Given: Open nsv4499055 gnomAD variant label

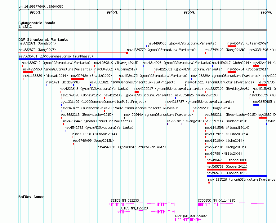Looking at the screenshot, I should point(182,43).
